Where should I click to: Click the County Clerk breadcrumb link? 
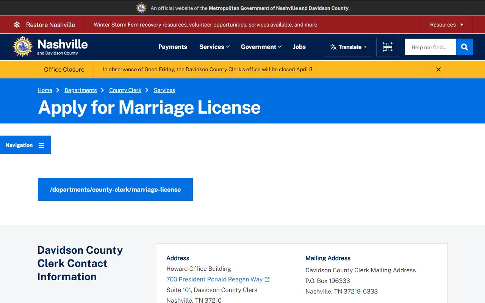point(125,90)
